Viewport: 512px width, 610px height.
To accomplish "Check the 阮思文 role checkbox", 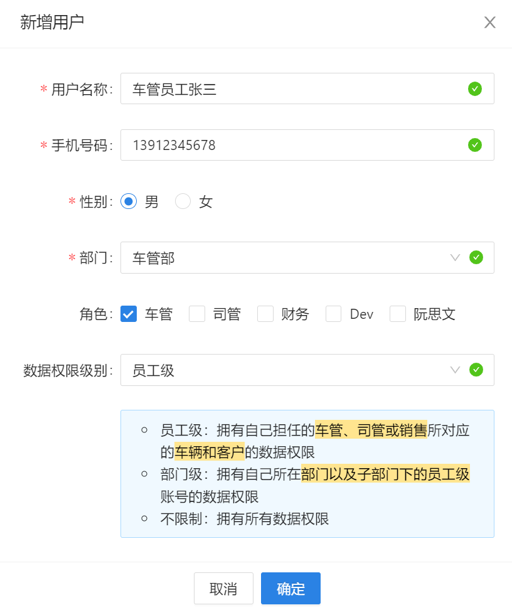I will click(x=398, y=314).
